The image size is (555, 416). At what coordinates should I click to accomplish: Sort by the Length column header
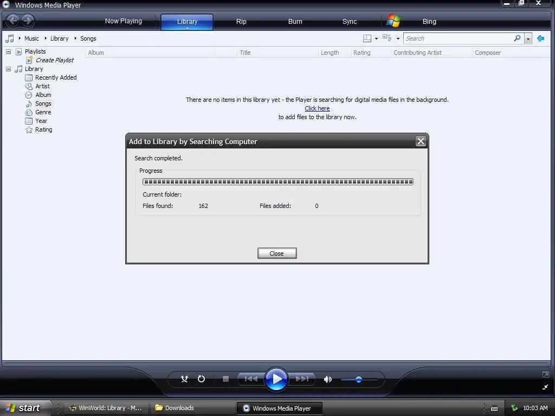click(334, 53)
